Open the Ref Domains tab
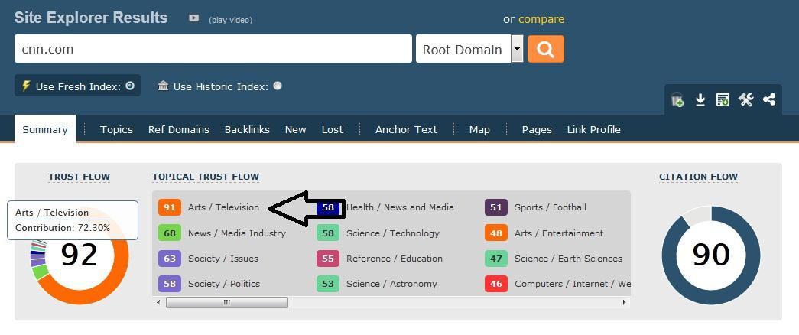799x335 pixels. coord(179,129)
